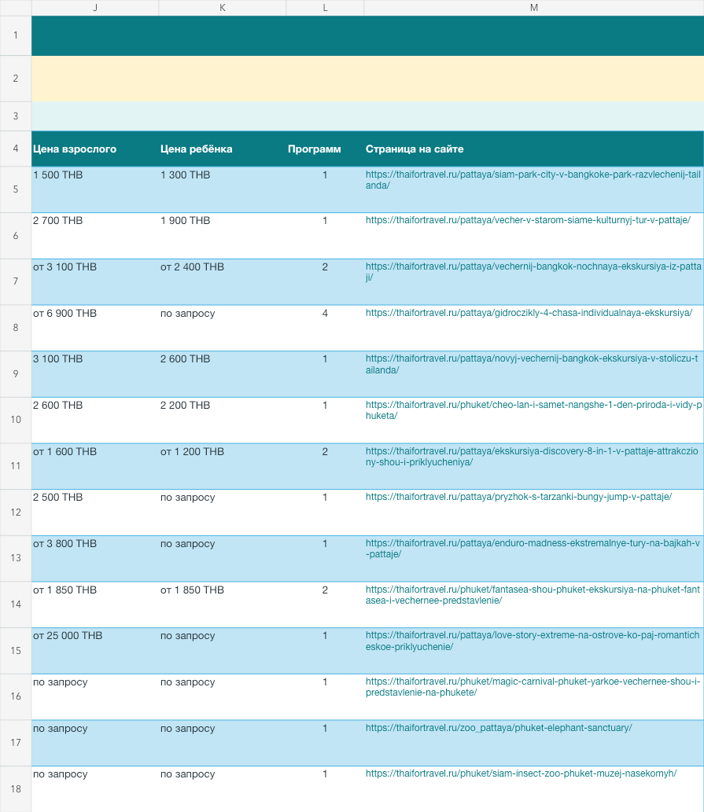The image size is (704, 812).
Task: Select cell 'от 1 200 THB'
Action: click(223, 466)
